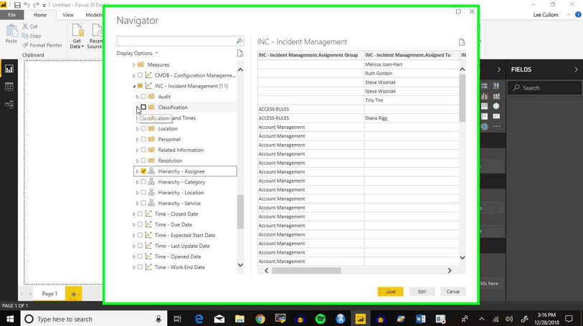Check Time - Closed Date checkbox
The height and width of the screenshot is (326, 583).
click(x=140, y=214)
